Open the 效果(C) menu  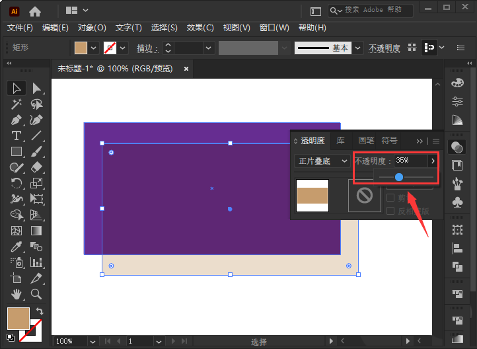200,28
